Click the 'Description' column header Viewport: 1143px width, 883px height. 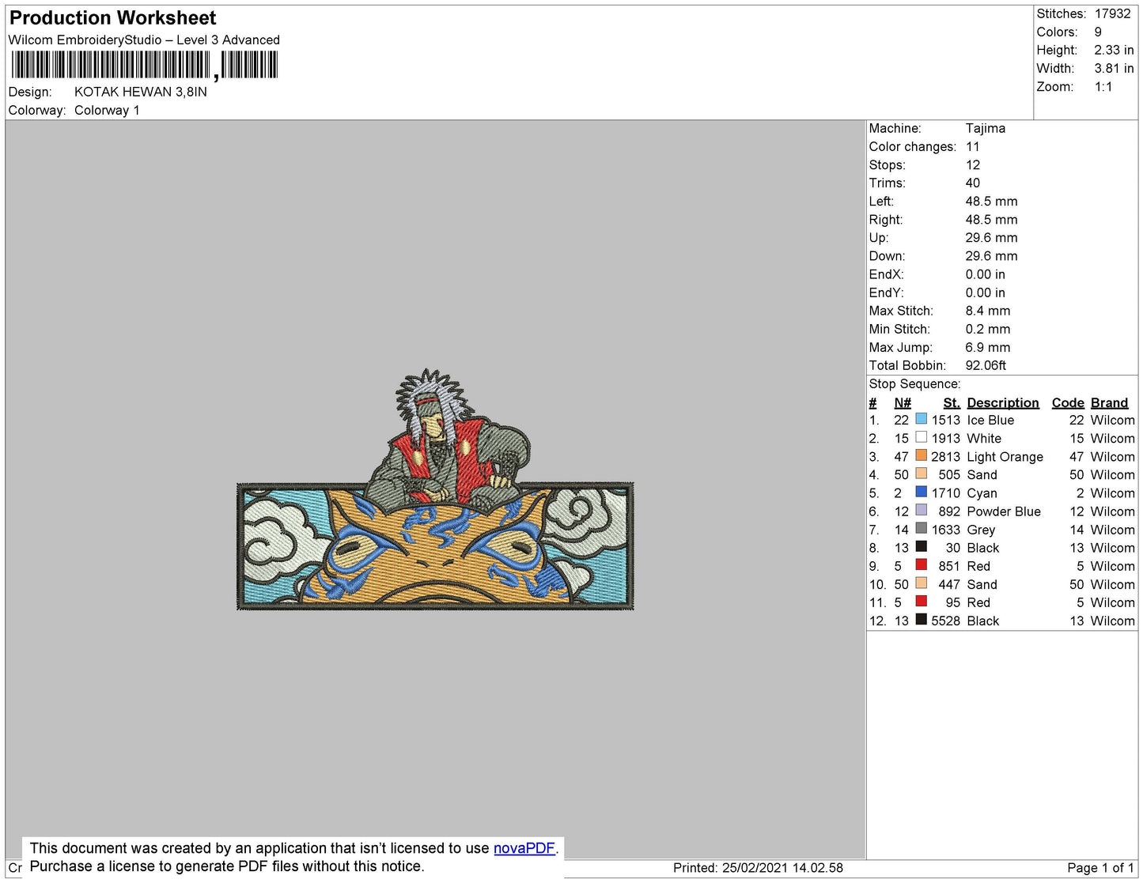(x=1003, y=402)
